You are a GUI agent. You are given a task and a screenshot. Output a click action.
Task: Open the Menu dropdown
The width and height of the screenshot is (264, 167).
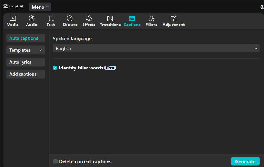pos(40,7)
